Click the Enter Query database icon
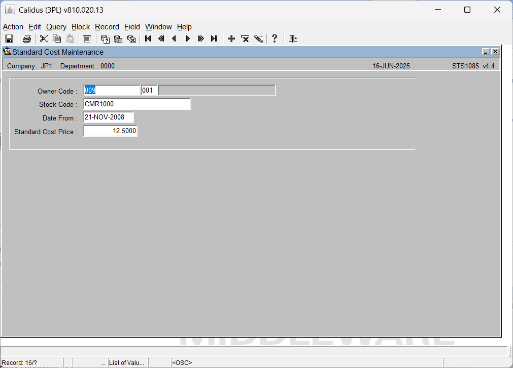The height and width of the screenshot is (368, 513). 105,39
